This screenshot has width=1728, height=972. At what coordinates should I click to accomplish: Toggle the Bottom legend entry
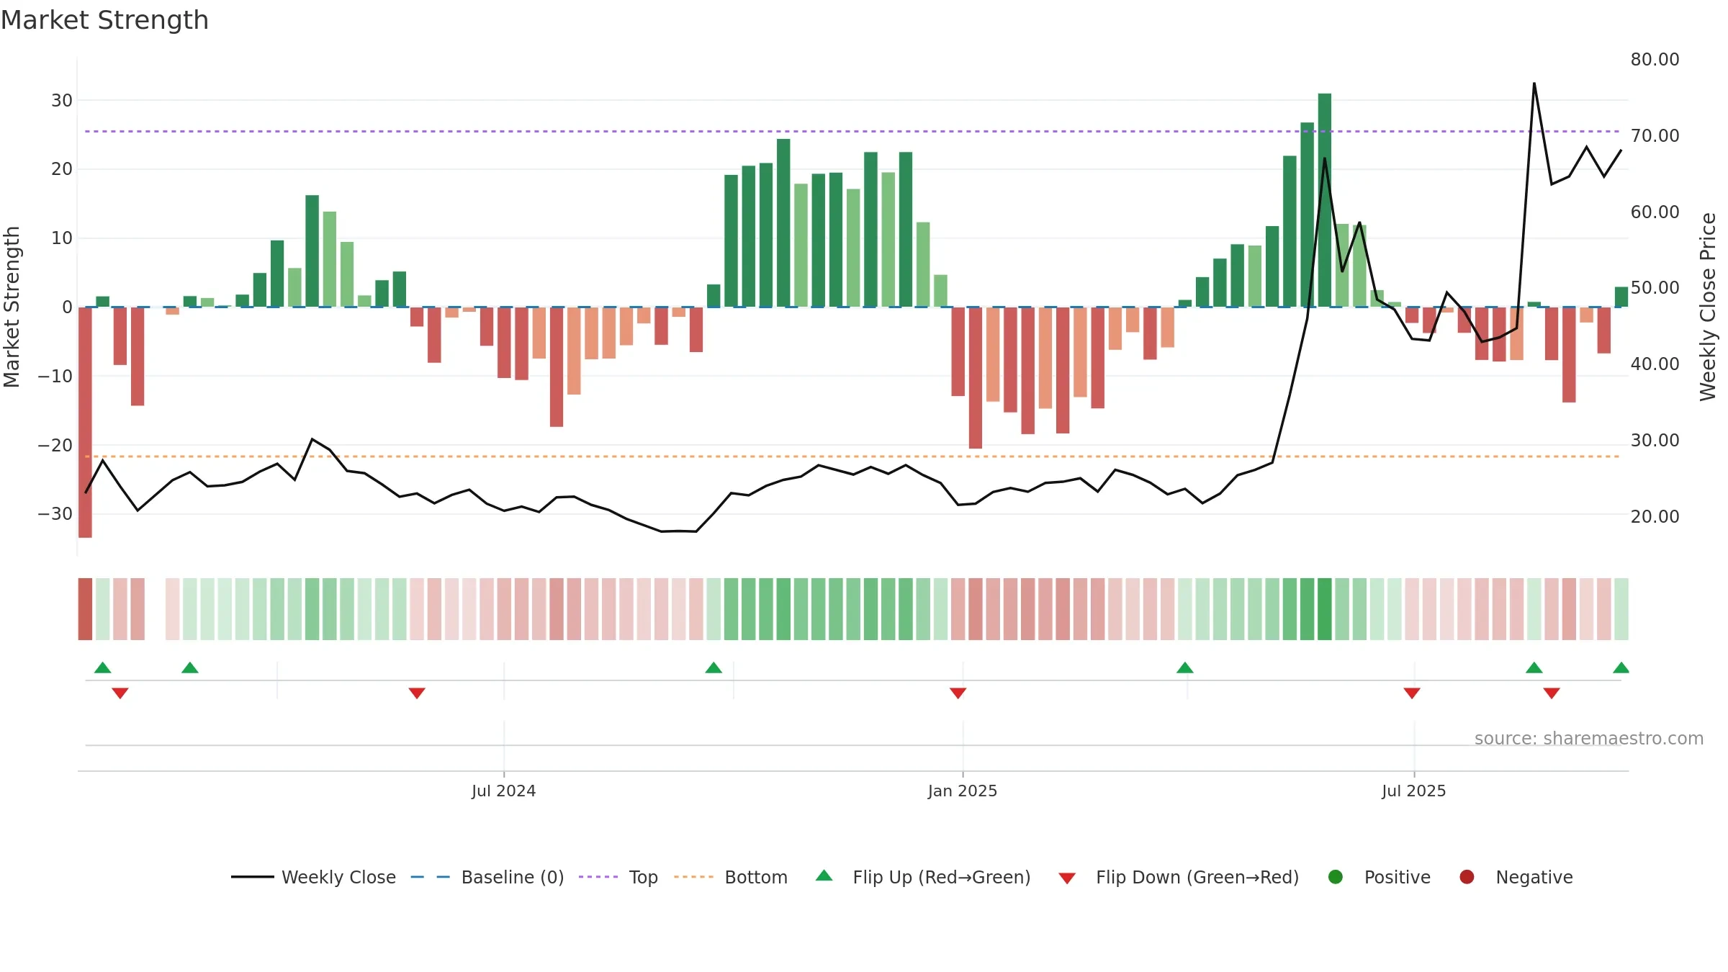(730, 877)
